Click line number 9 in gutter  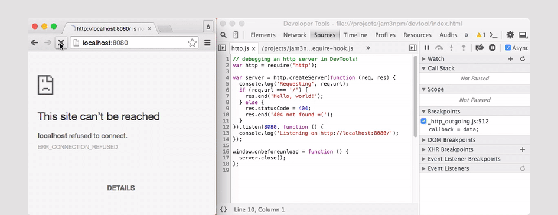click(228, 109)
